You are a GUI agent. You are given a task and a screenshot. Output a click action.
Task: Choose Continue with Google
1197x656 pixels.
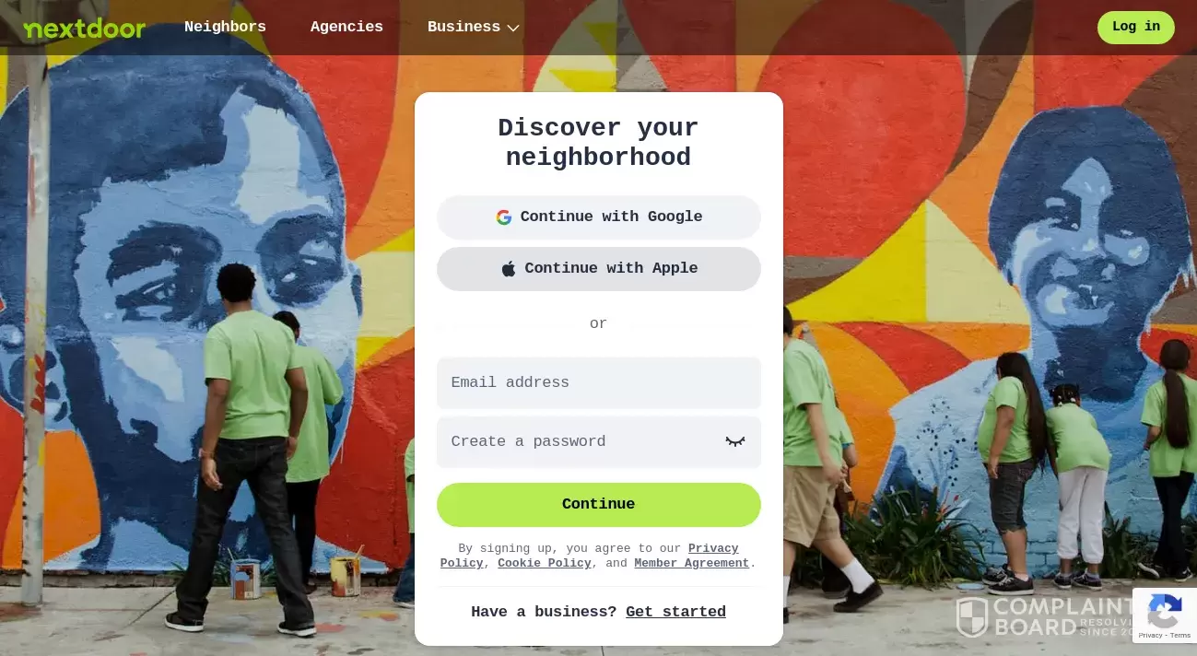click(599, 217)
